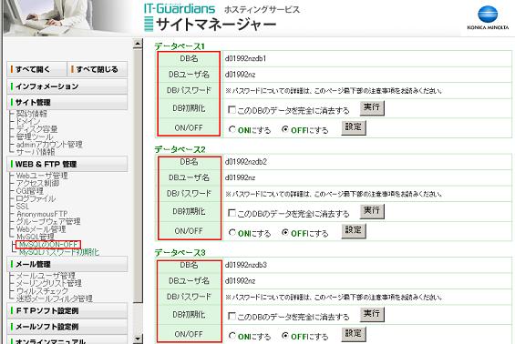Click the DB name d01992nzdb1

click(x=246, y=59)
